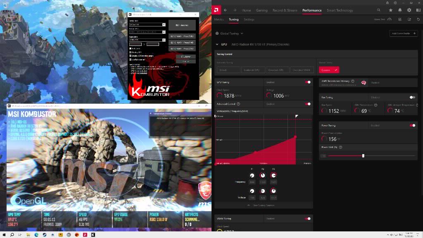Viewport: 423px width, 238px height.
Task: Toggle VRAM Tuning enabled switch
Action: (x=308, y=219)
